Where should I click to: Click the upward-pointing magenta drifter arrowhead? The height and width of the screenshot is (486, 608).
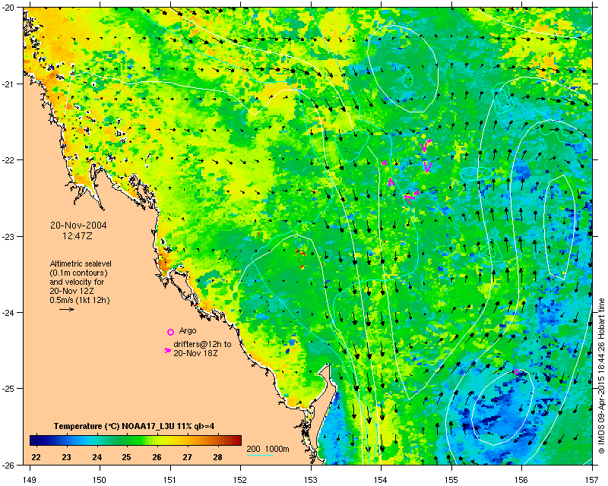tap(391, 181)
